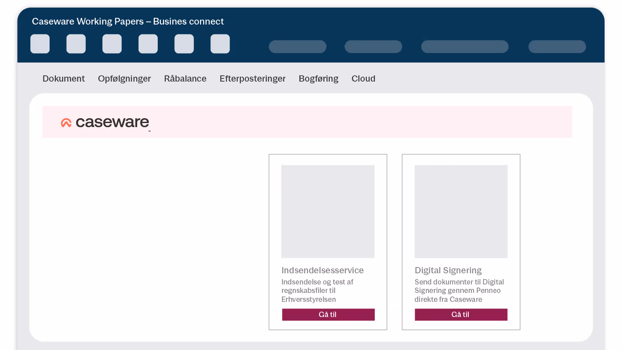Click the Digital Signering heading
Screen dimensions: 622x350
448,270
